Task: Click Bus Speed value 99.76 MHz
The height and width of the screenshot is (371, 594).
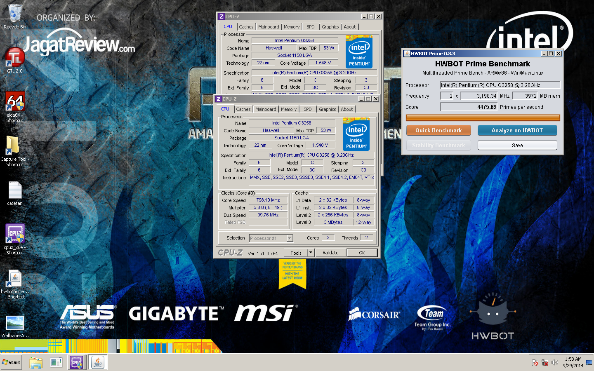Action: pyautogui.click(x=268, y=215)
